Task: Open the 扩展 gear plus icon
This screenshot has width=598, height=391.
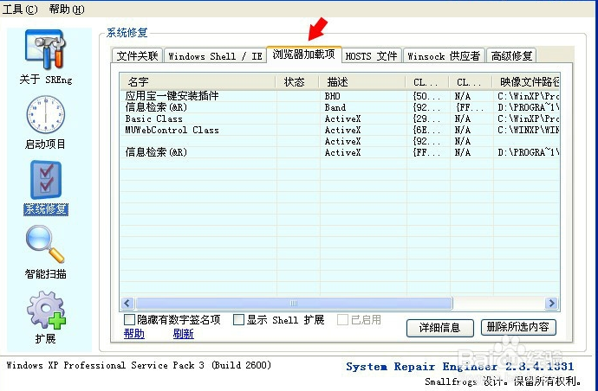Action: point(46,310)
